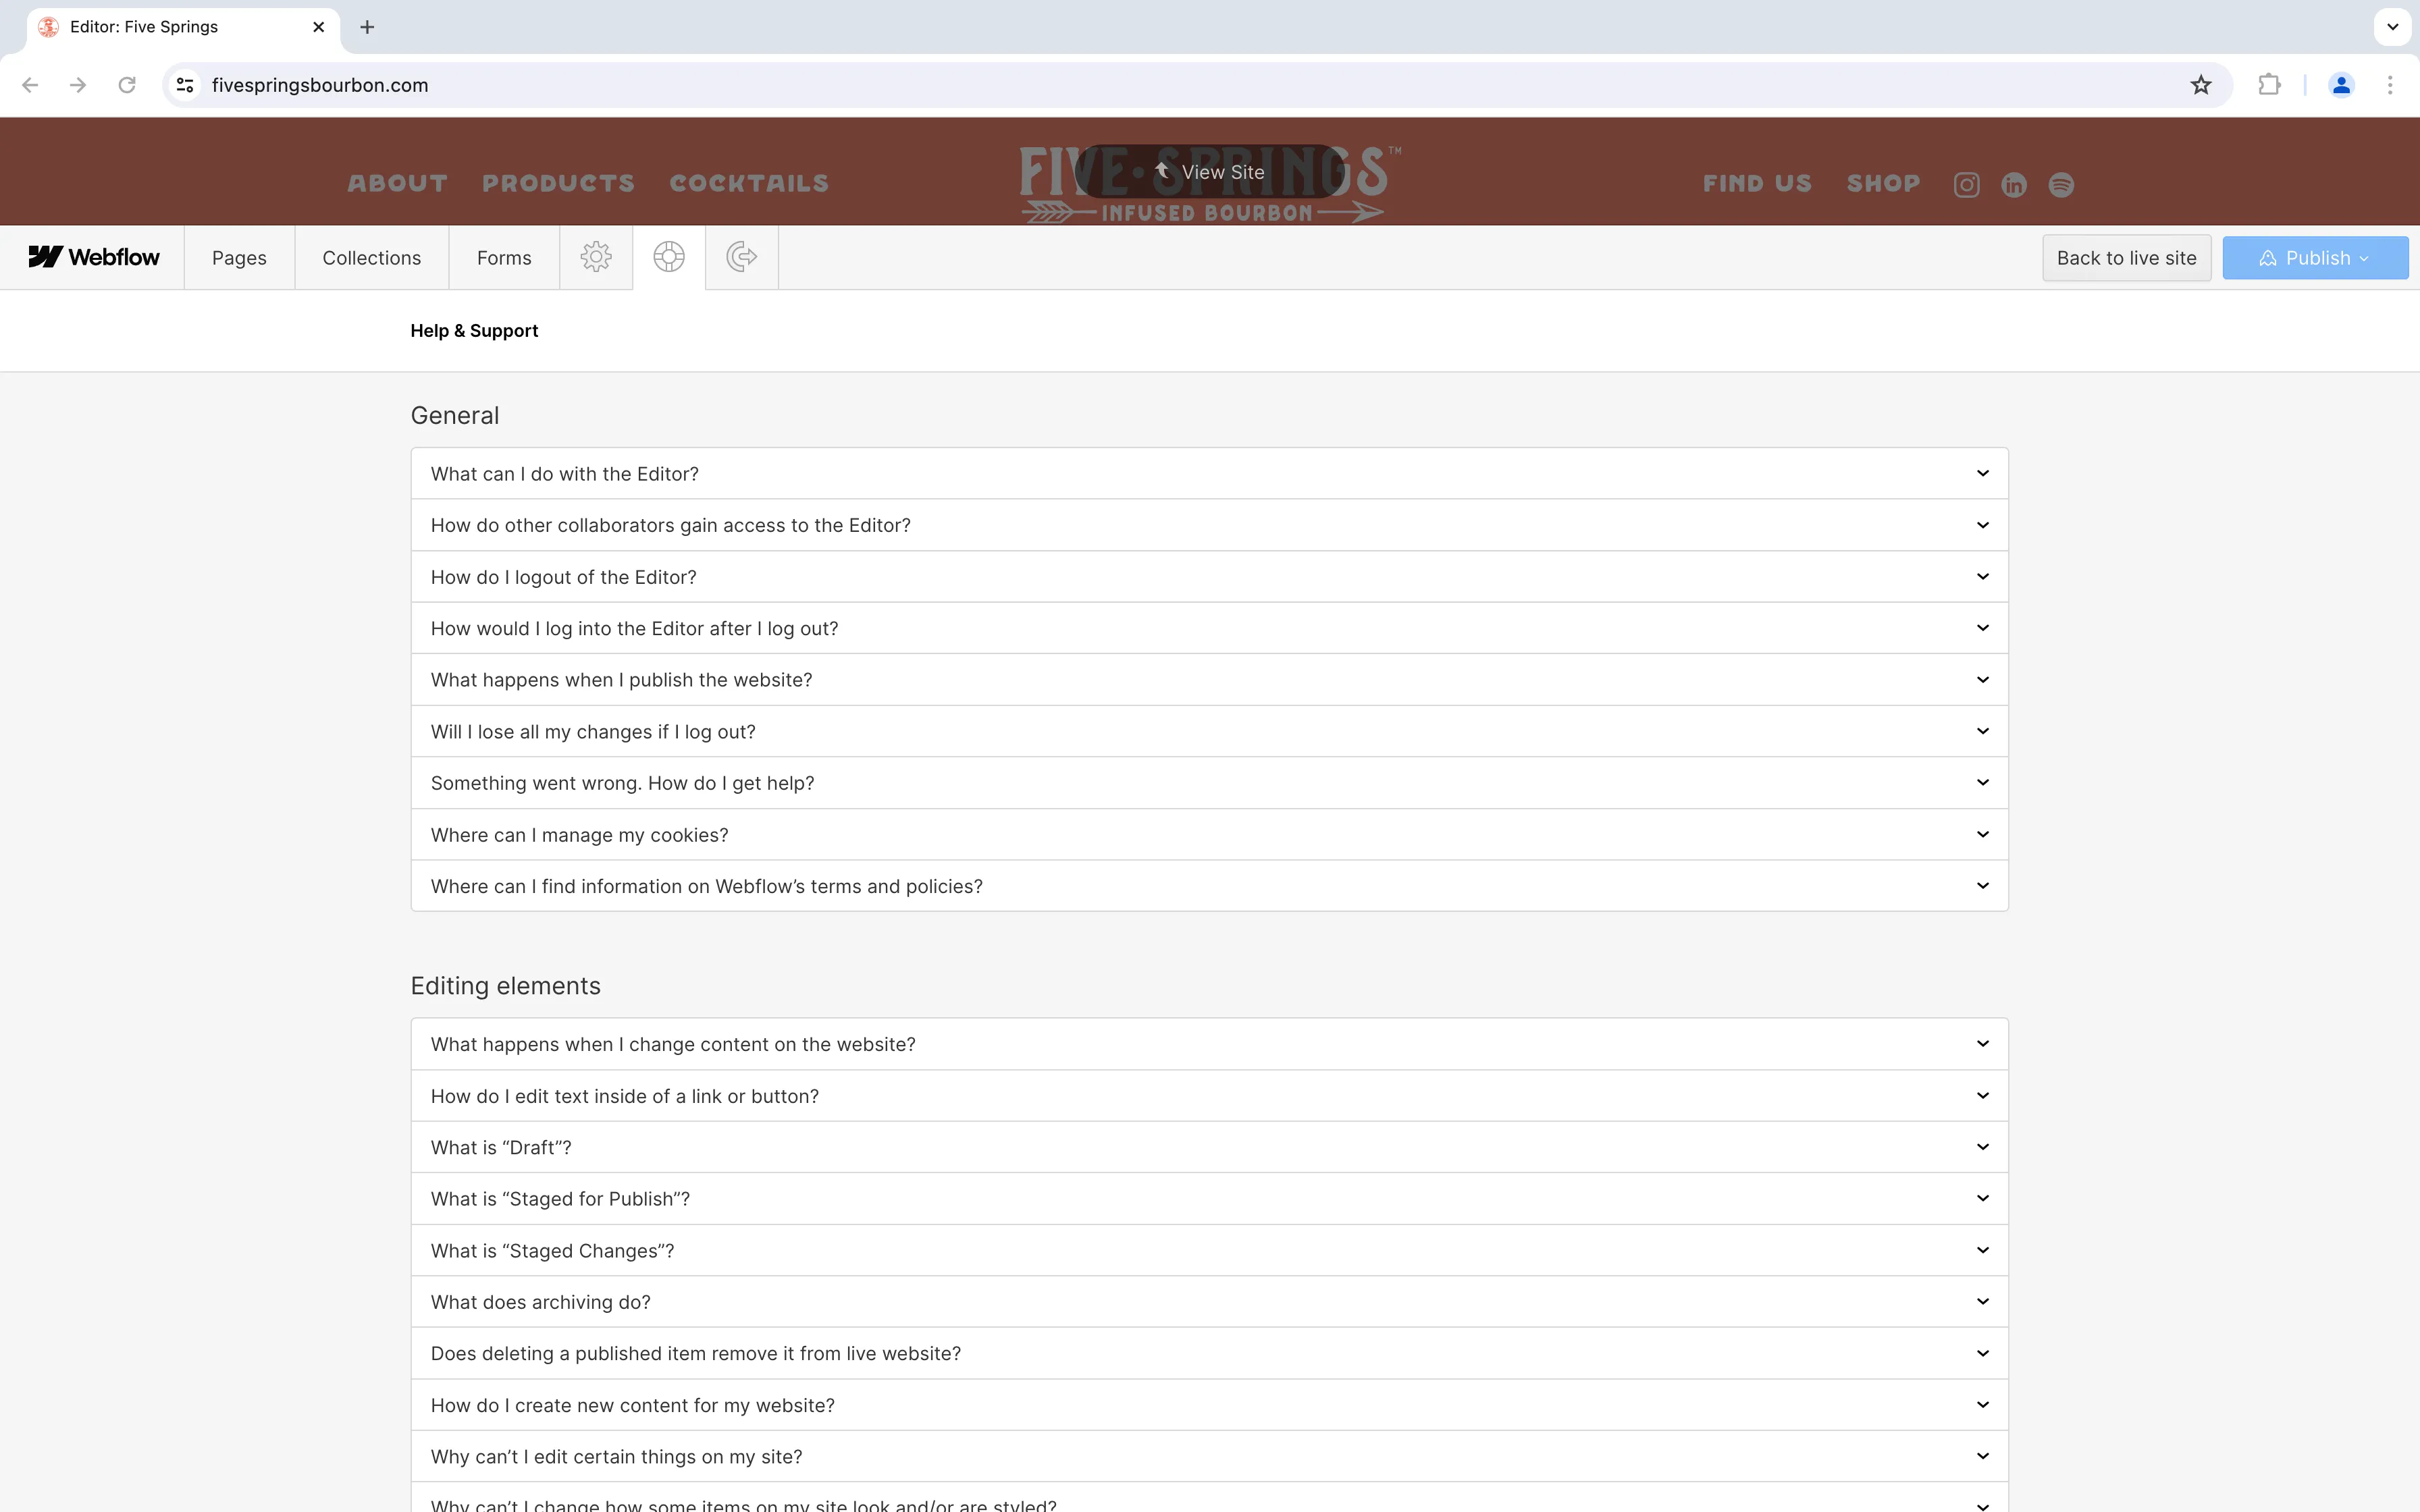
Task: Bookmark the page with the star icon
Action: coord(2200,85)
